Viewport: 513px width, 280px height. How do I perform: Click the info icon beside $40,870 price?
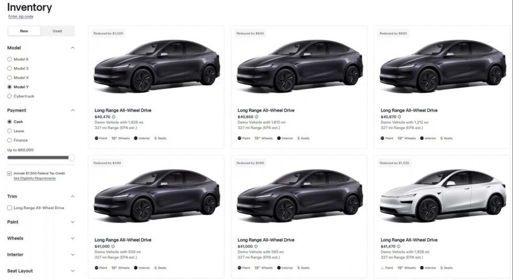pyautogui.click(x=399, y=117)
